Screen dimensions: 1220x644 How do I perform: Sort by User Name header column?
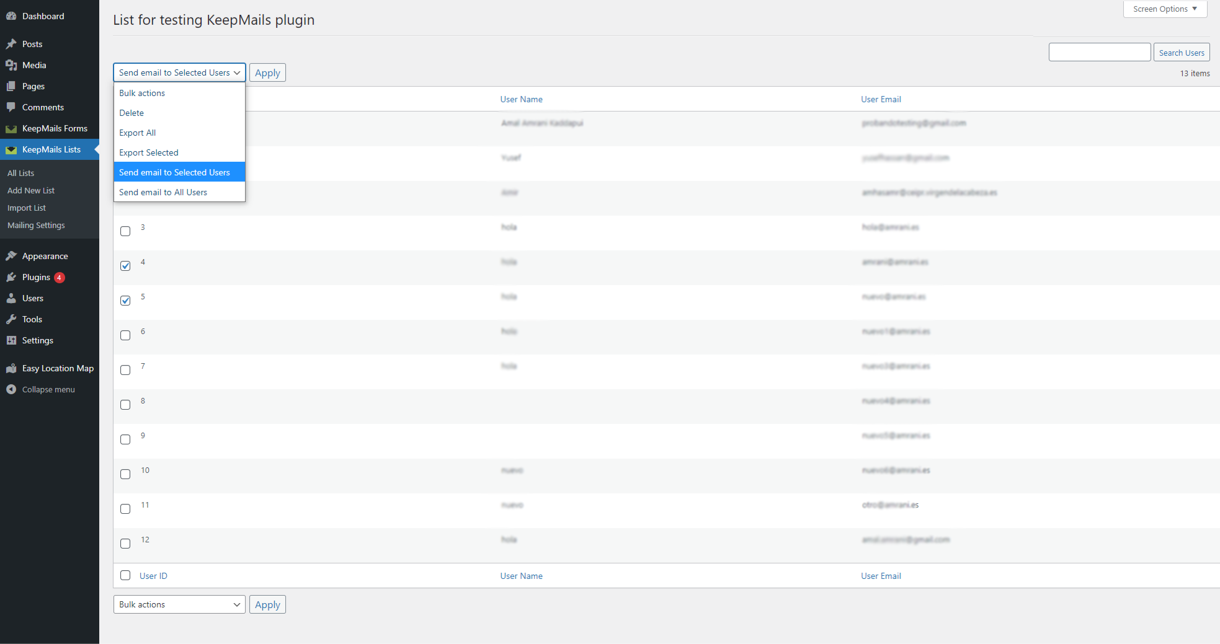click(x=522, y=99)
